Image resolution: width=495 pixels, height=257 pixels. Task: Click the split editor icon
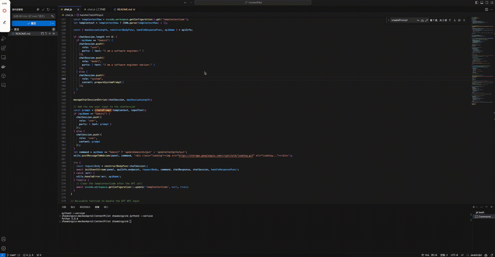pyautogui.click(x=486, y=10)
